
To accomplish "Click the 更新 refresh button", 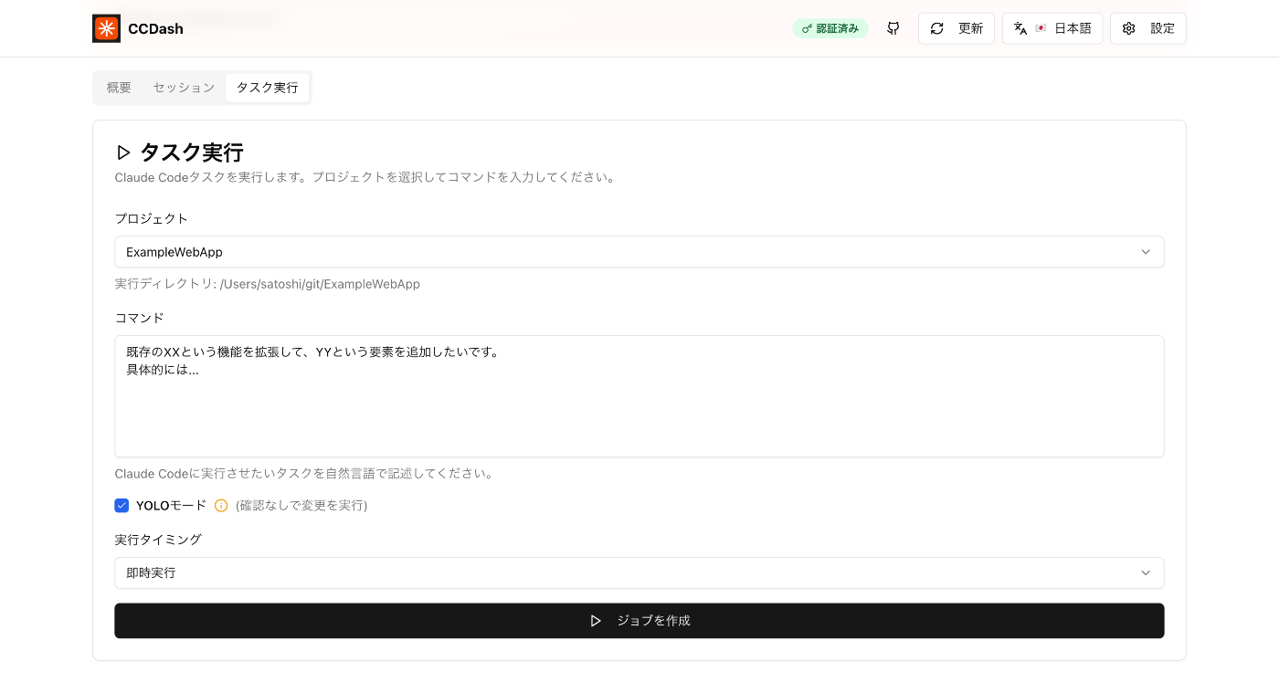I will coord(956,28).
